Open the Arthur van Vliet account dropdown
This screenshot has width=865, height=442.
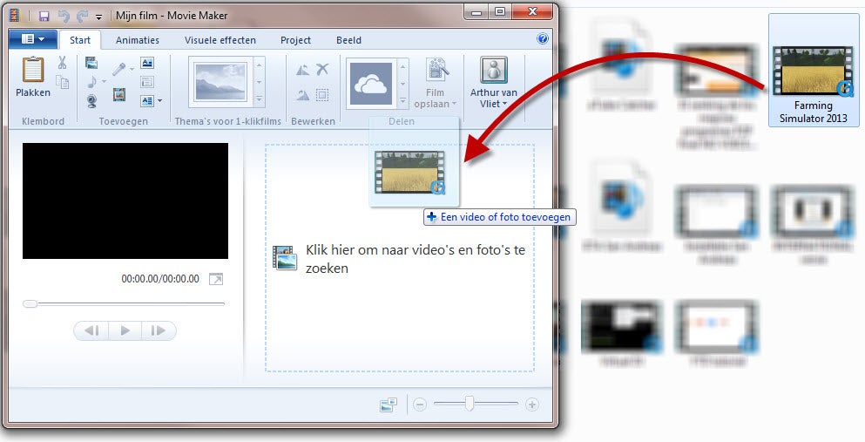(504, 104)
